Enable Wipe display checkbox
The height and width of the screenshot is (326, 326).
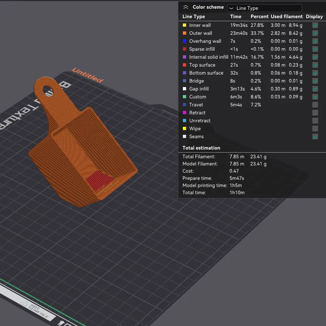315,128
